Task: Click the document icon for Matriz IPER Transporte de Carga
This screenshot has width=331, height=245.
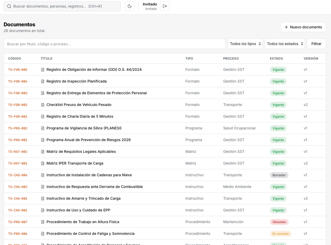Action: [43, 163]
